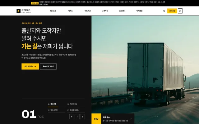Open the 인재채용 menu

pos(139,11)
